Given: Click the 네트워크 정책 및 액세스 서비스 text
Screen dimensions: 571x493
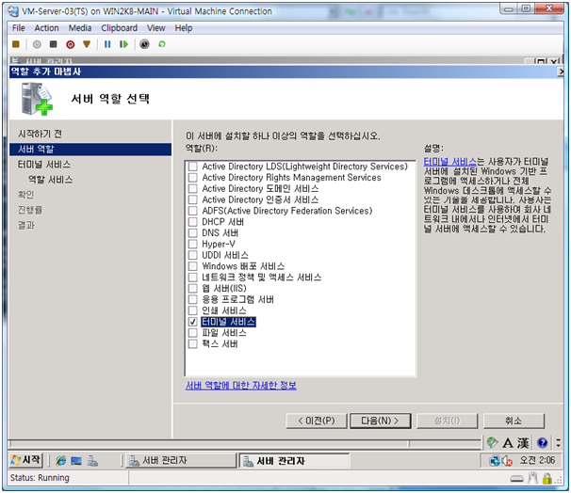Looking at the screenshot, I should coord(262,278).
